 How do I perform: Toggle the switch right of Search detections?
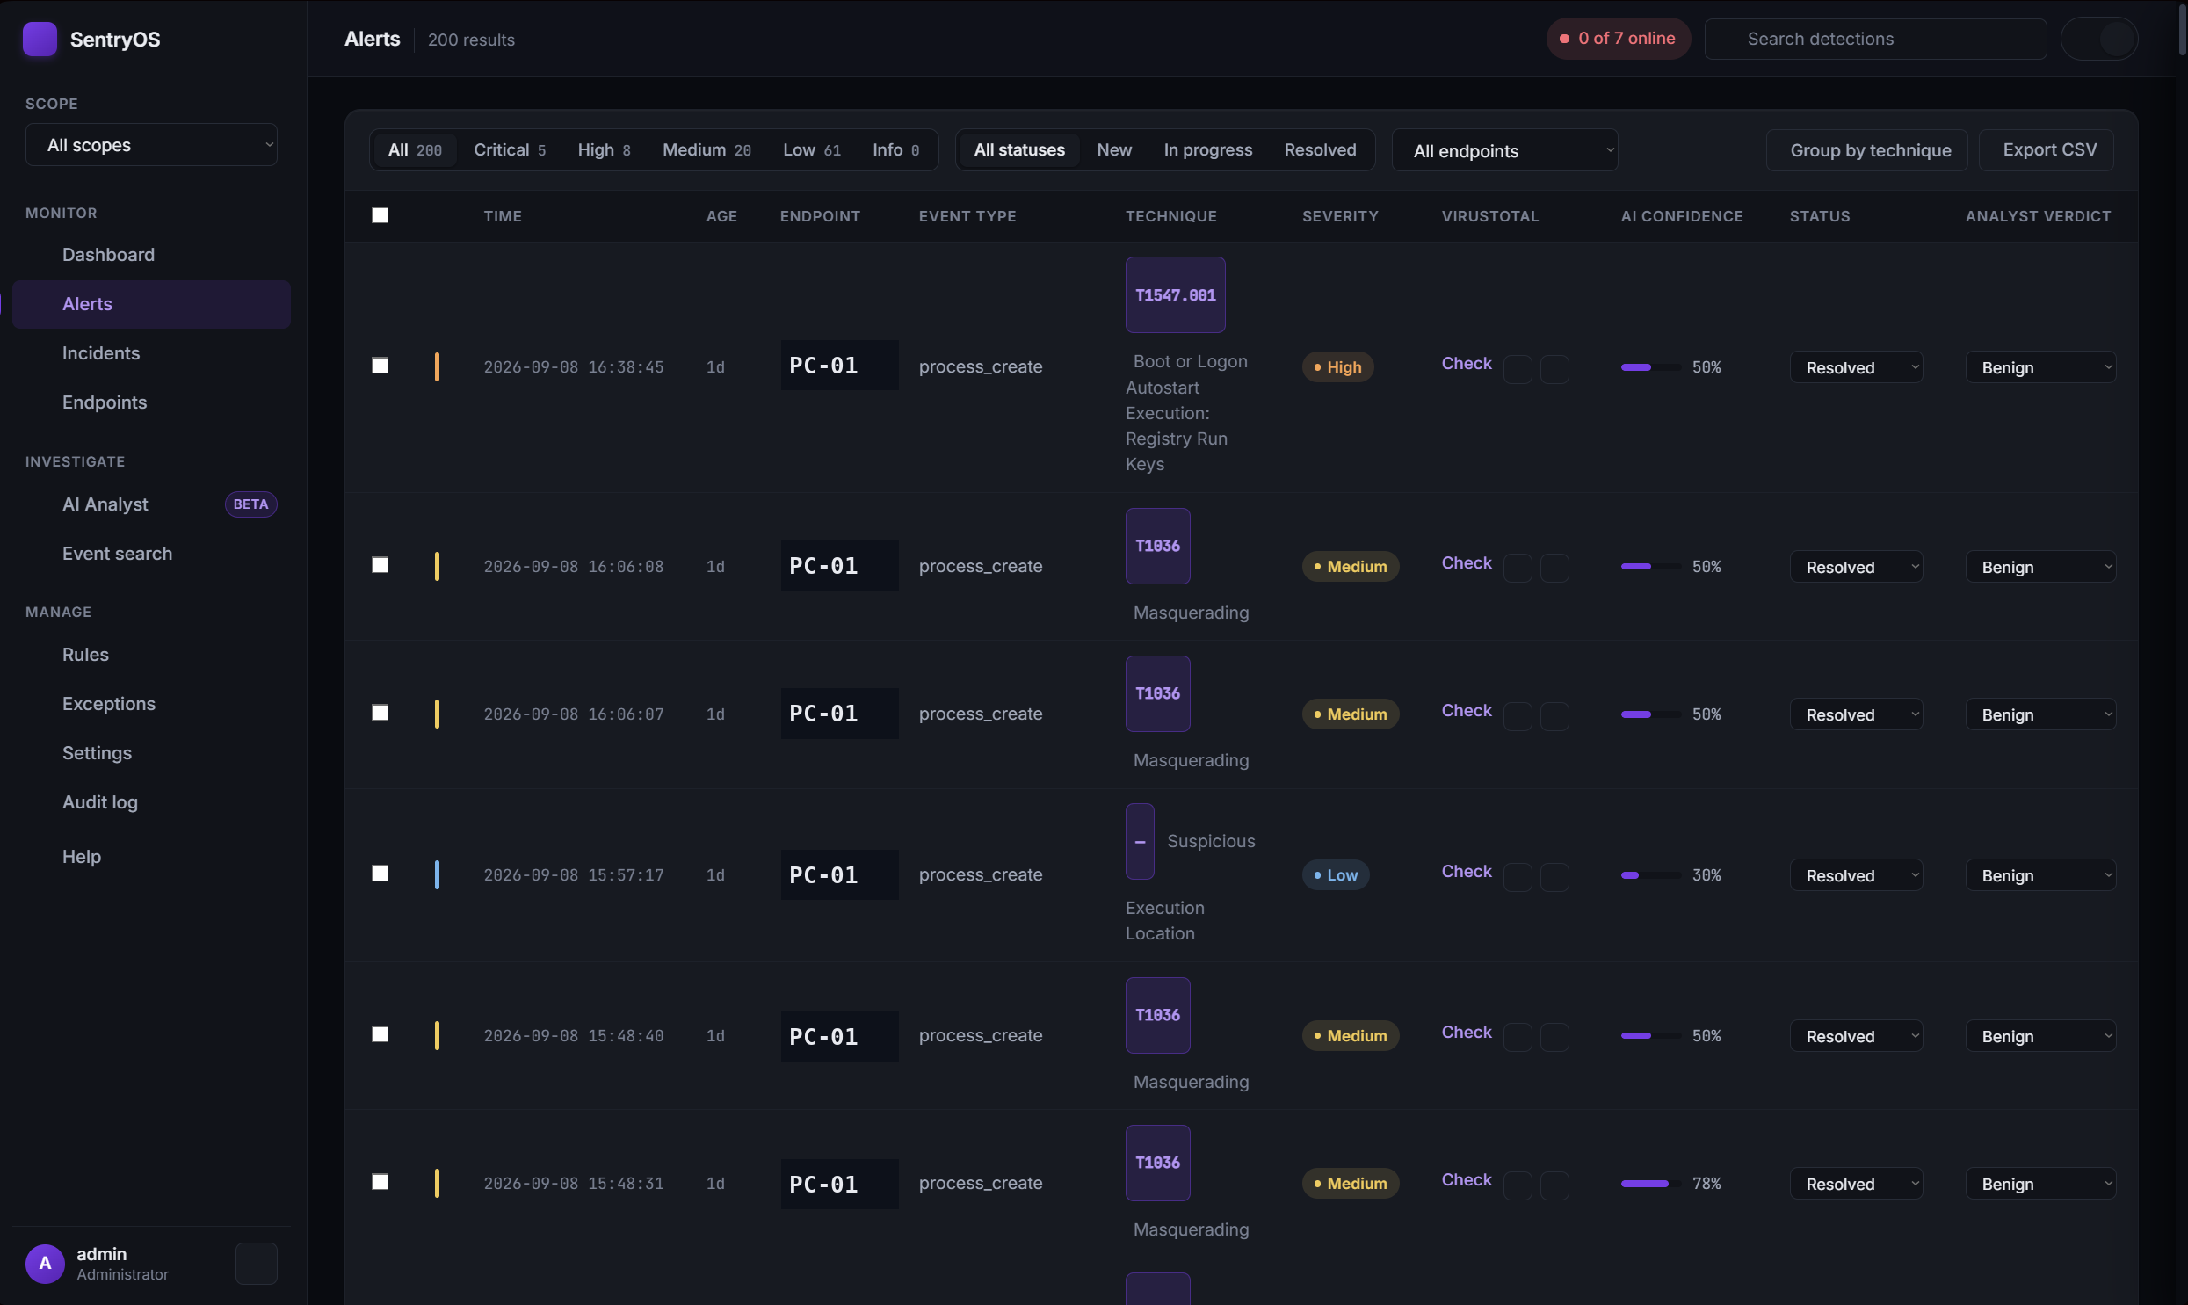tap(2099, 39)
